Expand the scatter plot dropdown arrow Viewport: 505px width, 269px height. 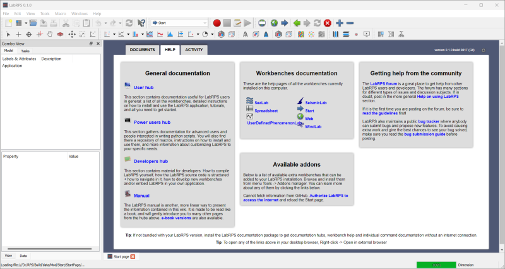pos(114,34)
